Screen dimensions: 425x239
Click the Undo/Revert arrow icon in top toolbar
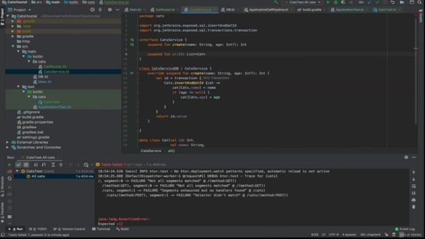click(392, 2)
